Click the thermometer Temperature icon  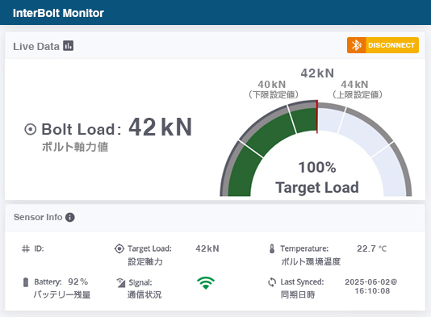[x=272, y=248]
